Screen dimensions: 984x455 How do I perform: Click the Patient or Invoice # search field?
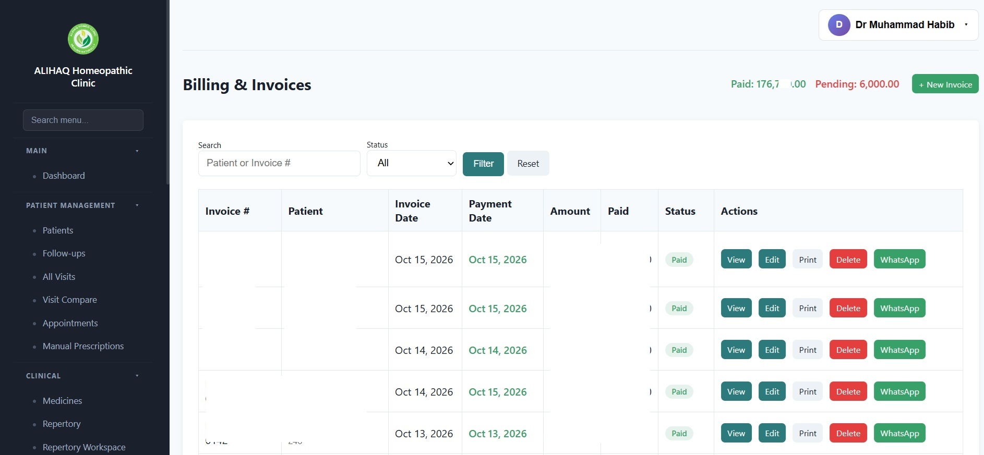(279, 163)
